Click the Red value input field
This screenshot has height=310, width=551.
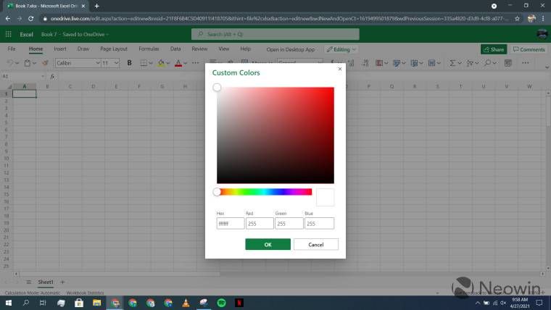coord(260,223)
